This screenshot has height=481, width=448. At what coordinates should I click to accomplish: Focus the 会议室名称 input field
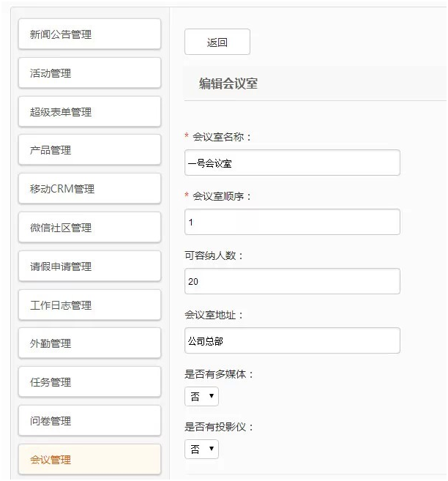click(x=292, y=163)
